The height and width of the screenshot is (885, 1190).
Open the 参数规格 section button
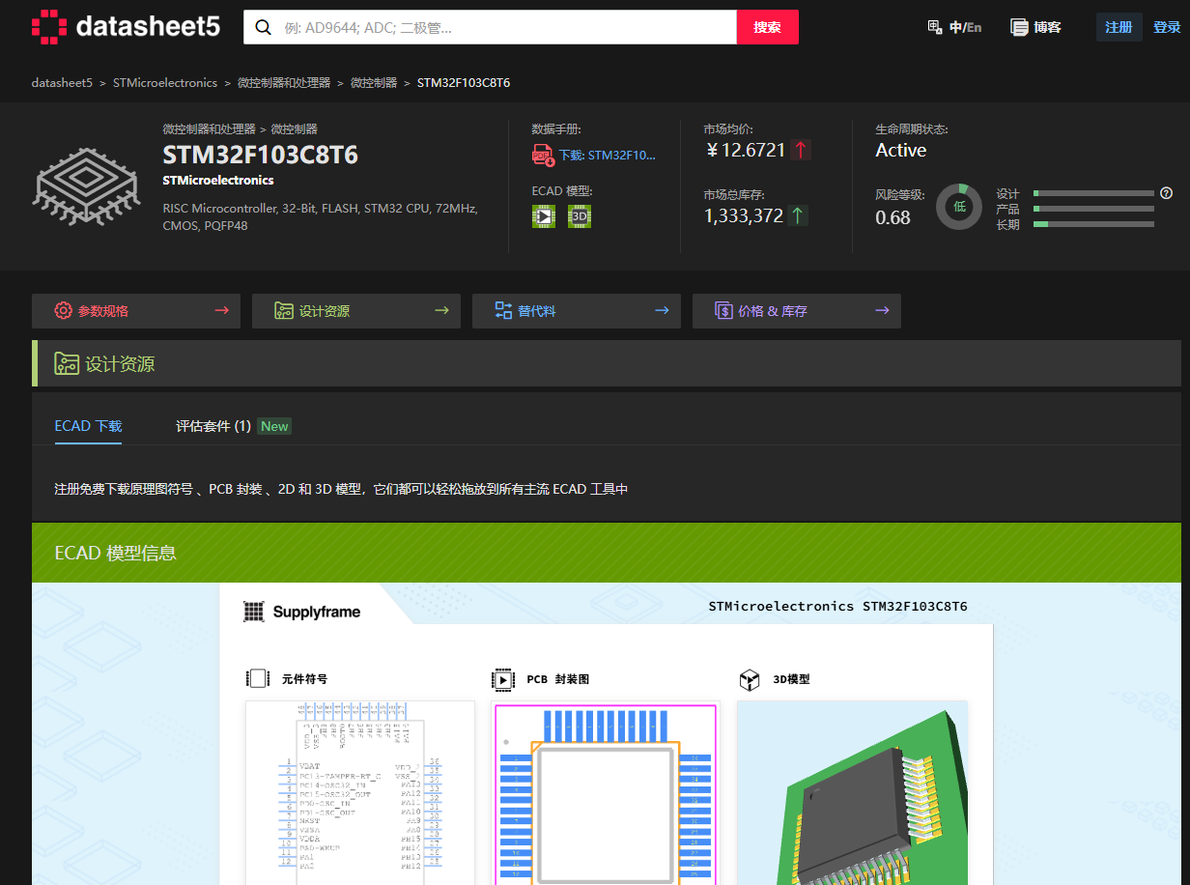(136, 311)
